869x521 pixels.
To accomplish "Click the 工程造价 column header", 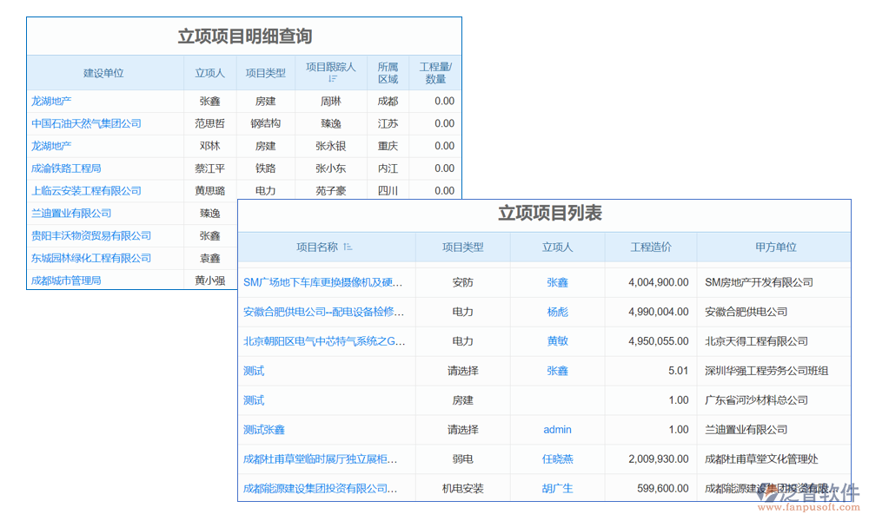I will 651,247.
